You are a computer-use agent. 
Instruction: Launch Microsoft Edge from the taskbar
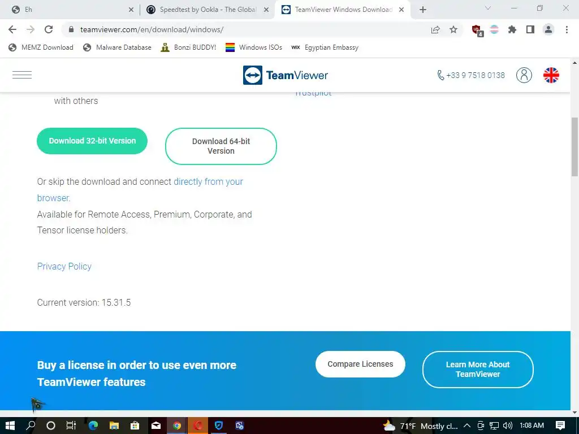tap(93, 426)
